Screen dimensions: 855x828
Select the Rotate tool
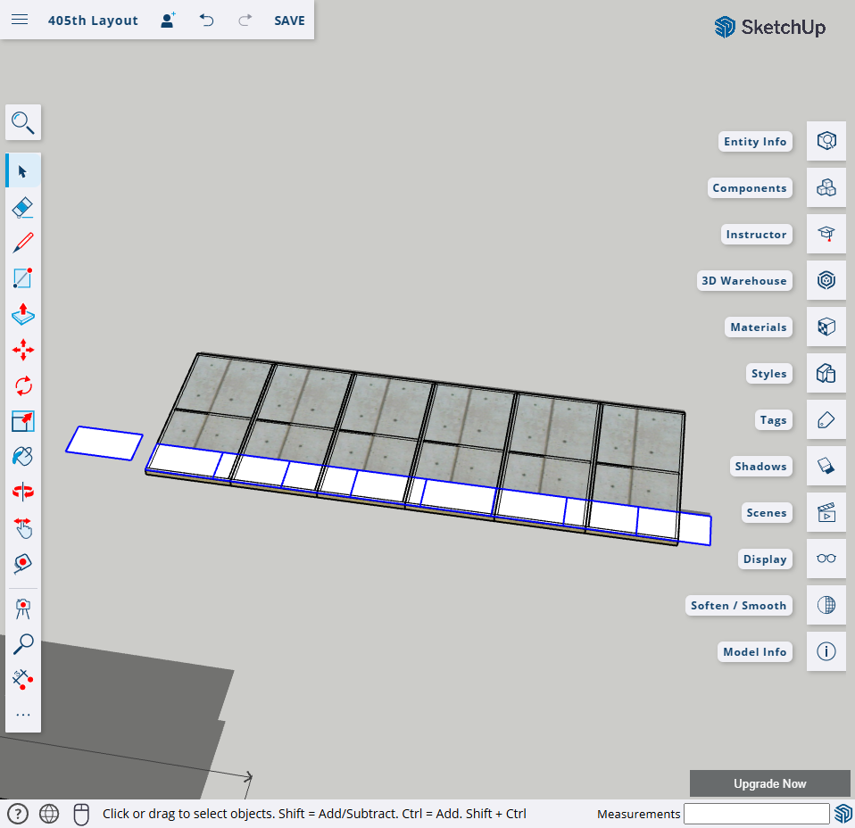[23, 386]
